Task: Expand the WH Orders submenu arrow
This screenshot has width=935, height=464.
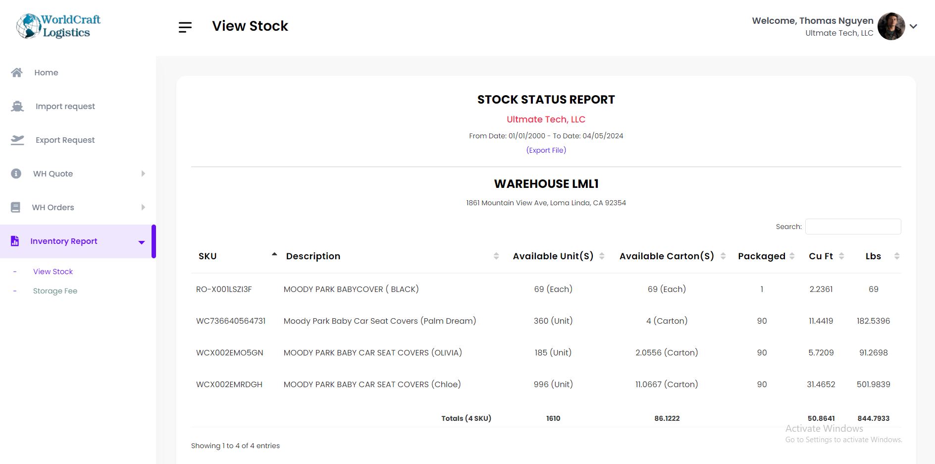Action: click(x=143, y=207)
